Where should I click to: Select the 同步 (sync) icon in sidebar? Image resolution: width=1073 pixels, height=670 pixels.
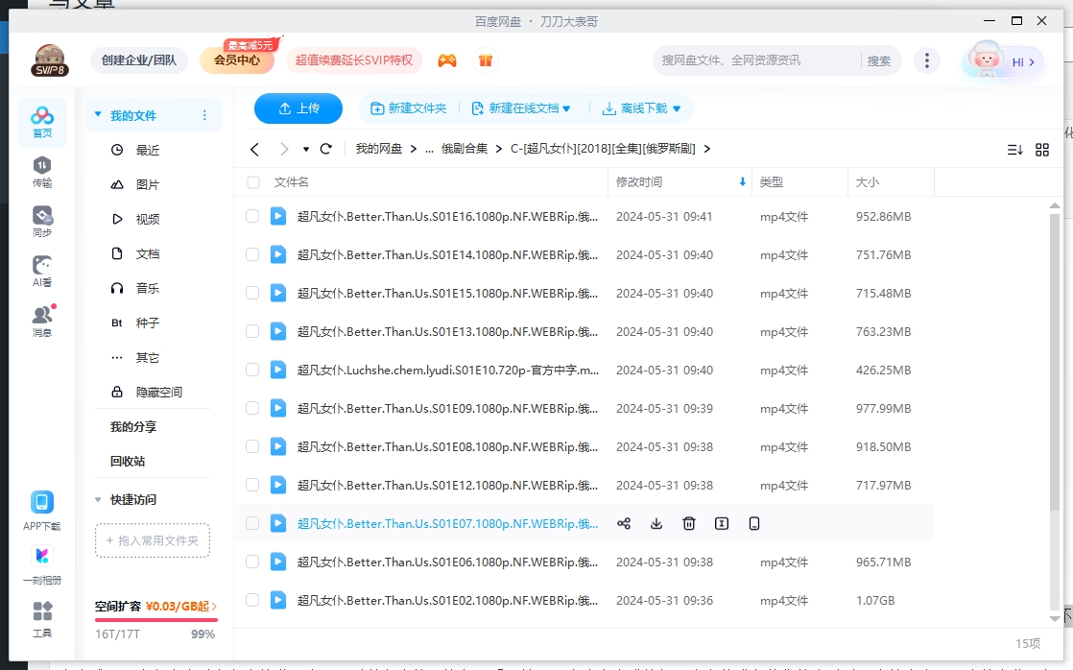pyautogui.click(x=41, y=218)
